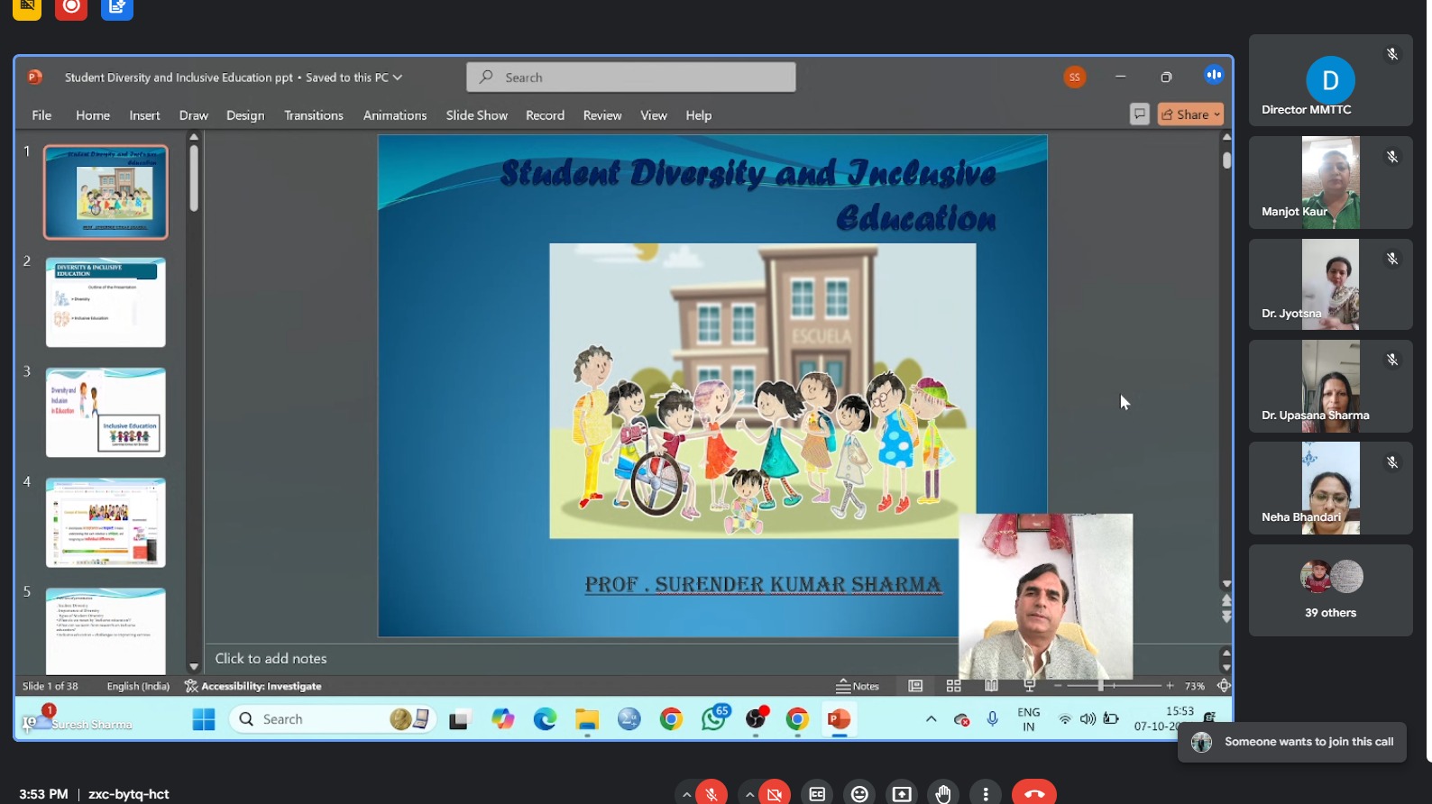Click the 39 others participants tile
The width and height of the screenshot is (1432, 804).
tap(1330, 590)
